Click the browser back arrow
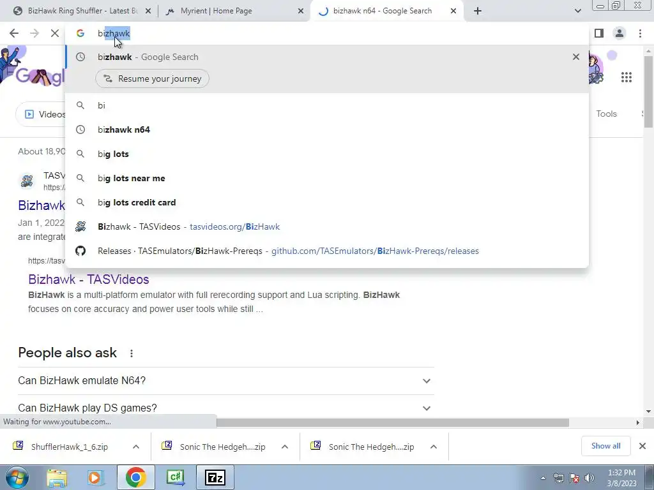The image size is (654, 490). [x=14, y=33]
